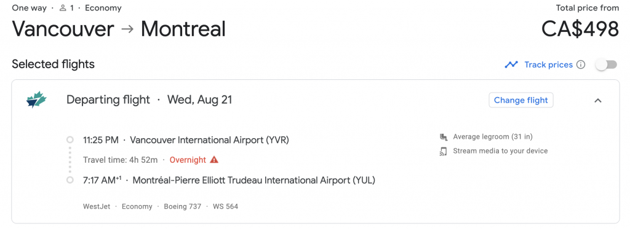Screen dimensions: 630x229
Task: Click the stream media cast icon
Action: [x=444, y=151]
